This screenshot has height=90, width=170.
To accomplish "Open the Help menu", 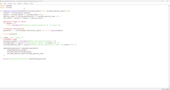I will pos(31,3).
